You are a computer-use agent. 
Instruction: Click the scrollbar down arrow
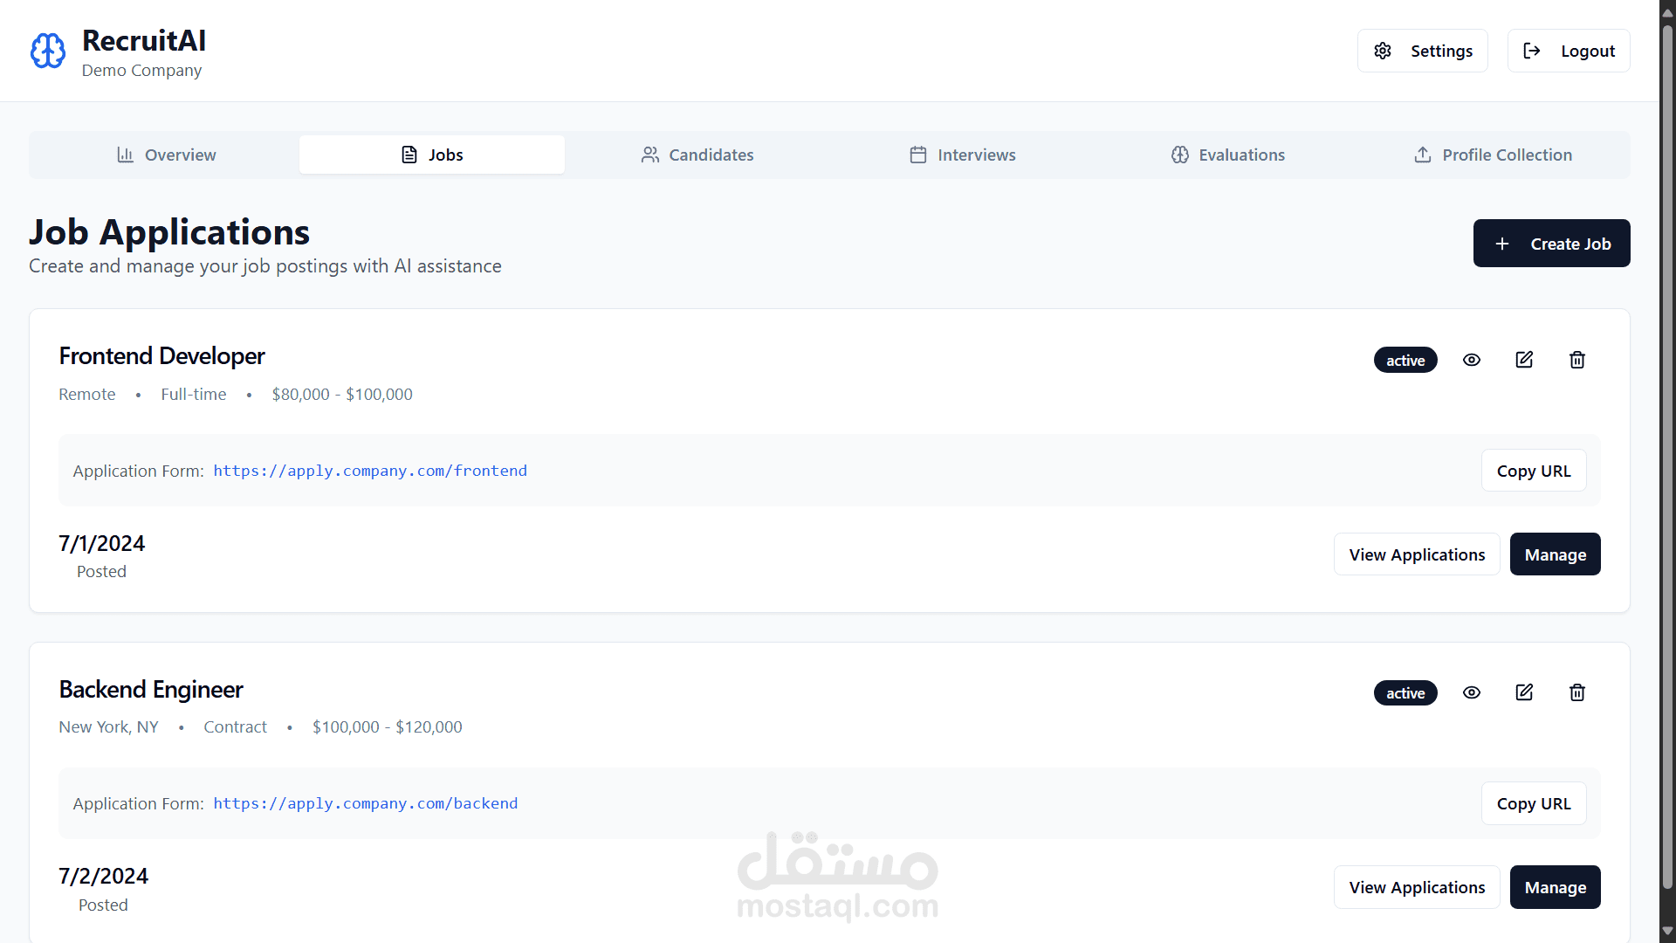point(1667,931)
